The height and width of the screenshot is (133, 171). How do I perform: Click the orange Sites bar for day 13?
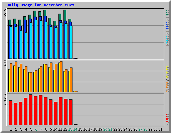click(71, 80)
